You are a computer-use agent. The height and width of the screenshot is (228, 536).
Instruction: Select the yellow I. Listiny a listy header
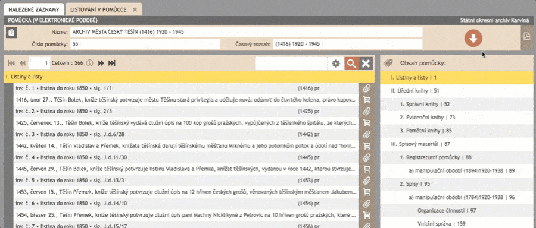[x=189, y=77]
